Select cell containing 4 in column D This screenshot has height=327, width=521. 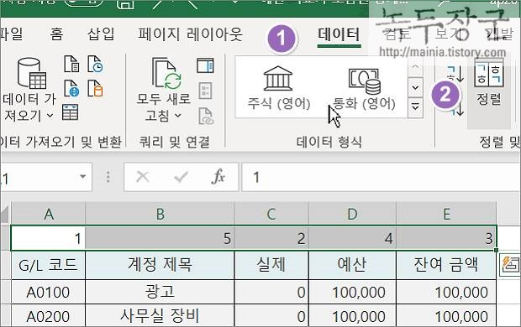coord(352,238)
